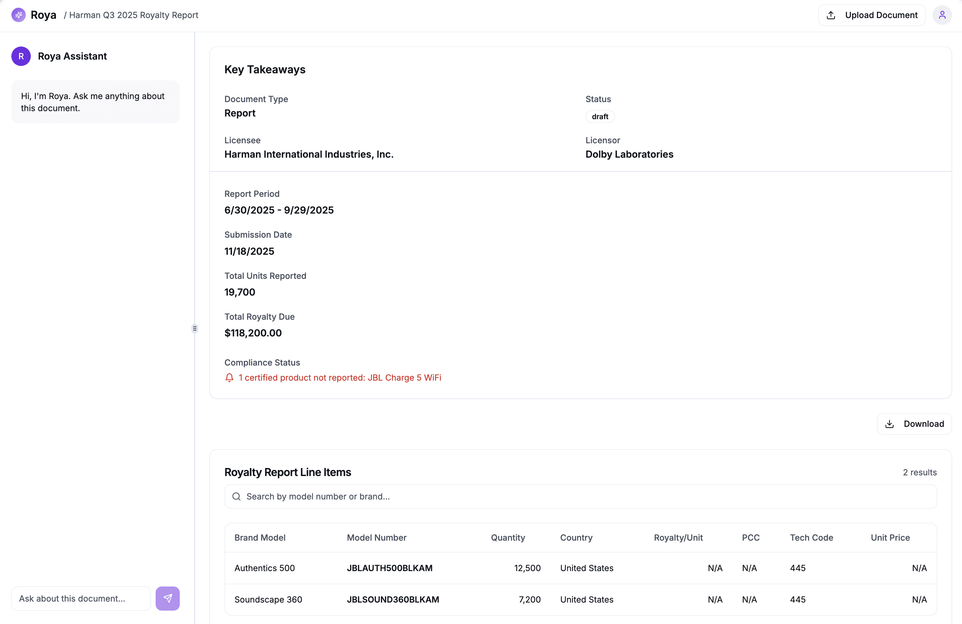Send message with paper plane icon
This screenshot has width=962, height=624.
coord(167,598)
